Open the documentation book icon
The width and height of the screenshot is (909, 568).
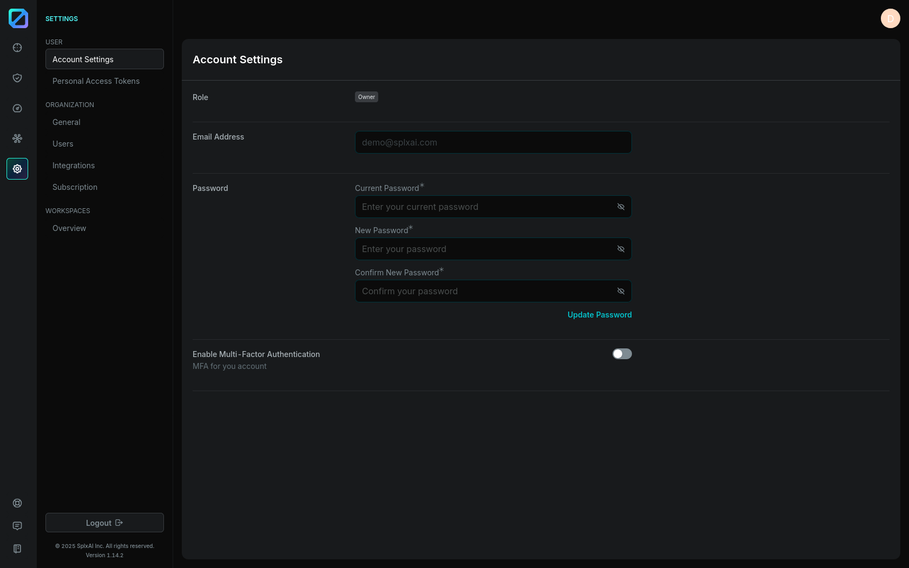pyautogui.click(x=17, y=549)
